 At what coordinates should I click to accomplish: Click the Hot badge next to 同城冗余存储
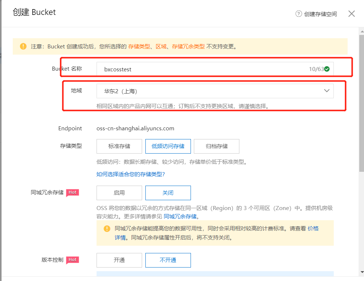click(x=73, y=192)
